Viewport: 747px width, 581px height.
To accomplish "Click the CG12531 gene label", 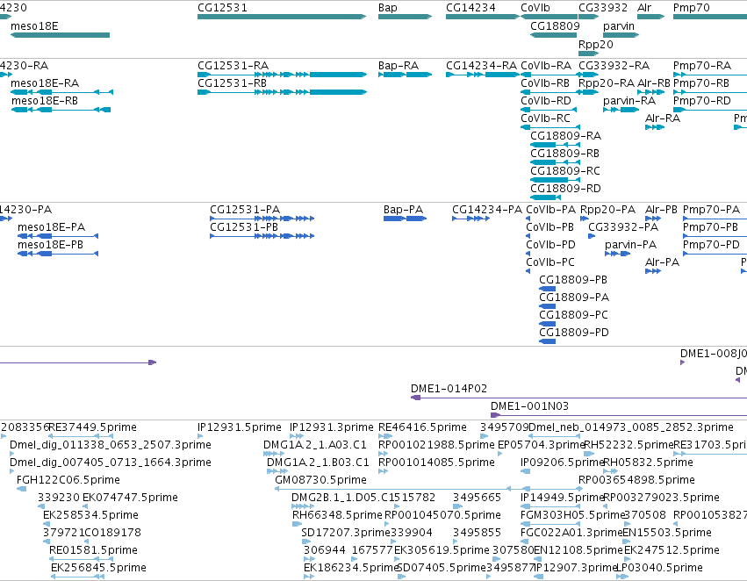I will tap(222, 8).
